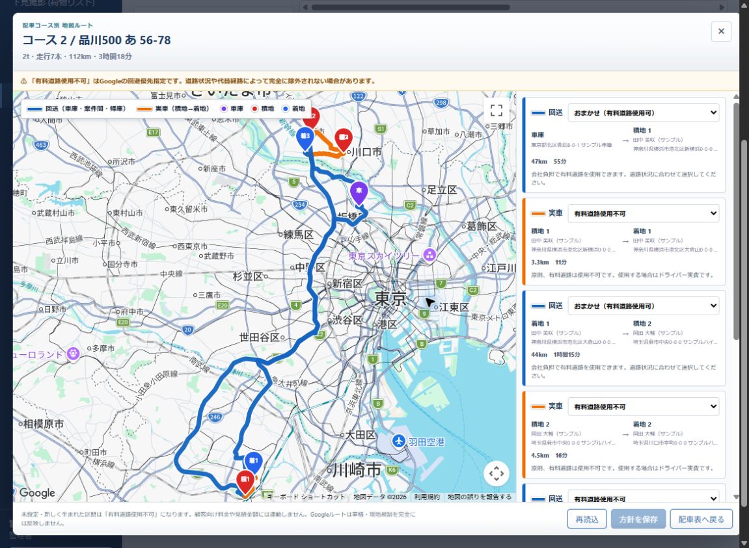Screen dimensions: 749x548
Task: Click background window scrollbar right arrow
Action: (x=722, y=7)
